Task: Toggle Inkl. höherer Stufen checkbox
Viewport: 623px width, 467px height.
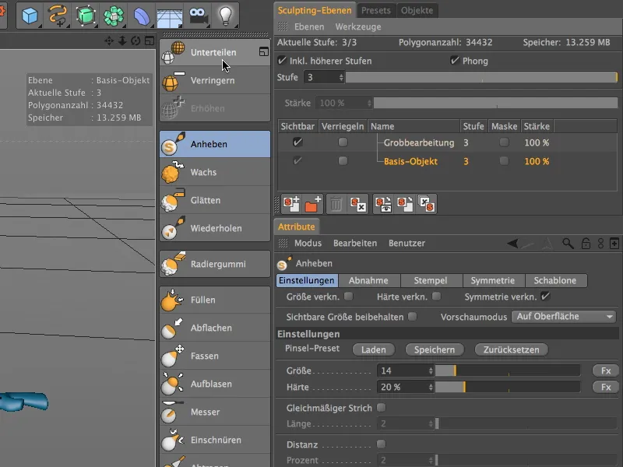Action: (x=282, y=61)
